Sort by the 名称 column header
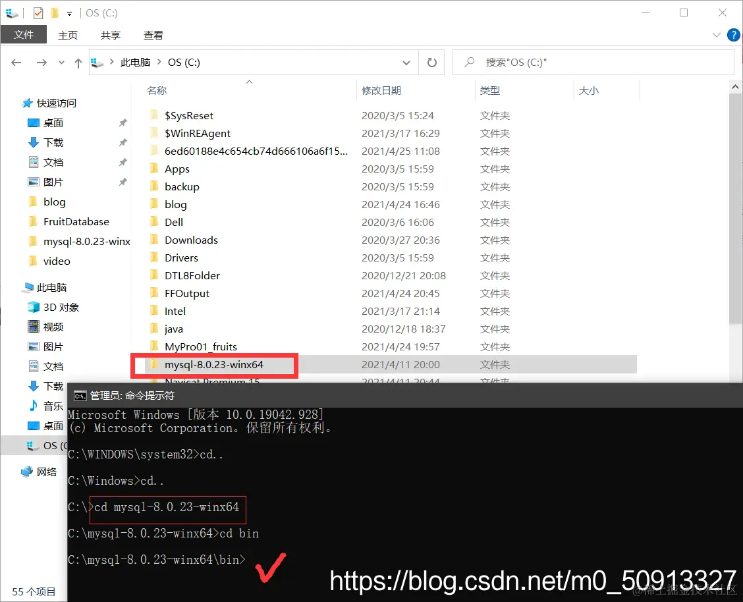743x602 pixels. pos(156,90)
